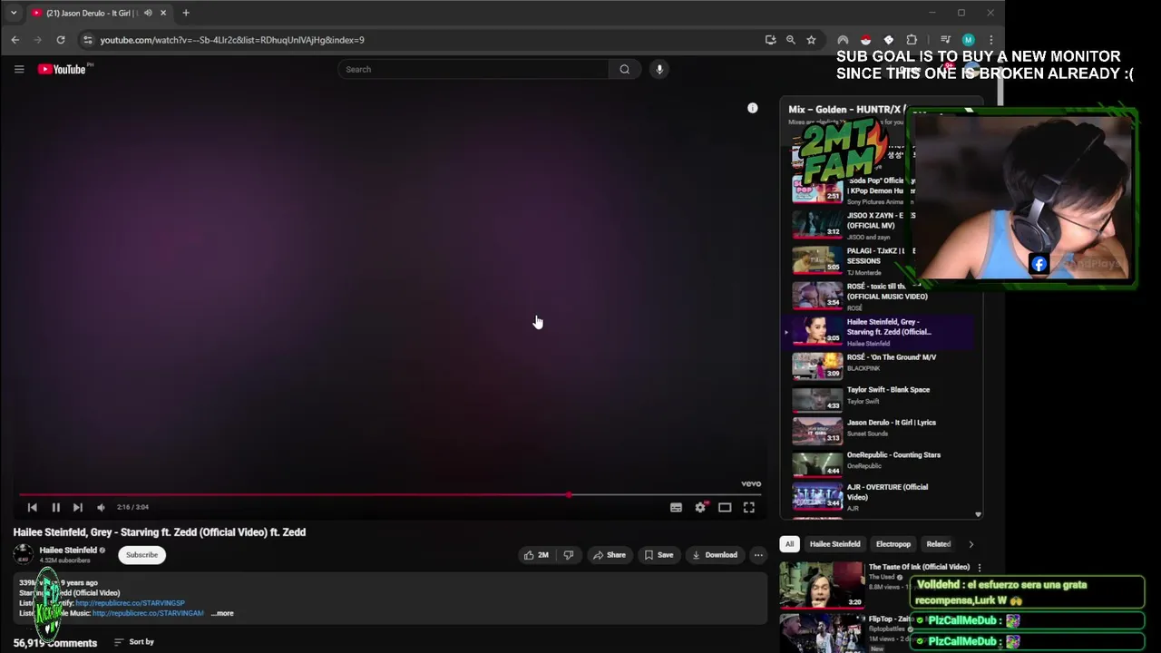Select the Electropop filter chip

(x=893, y=544)
